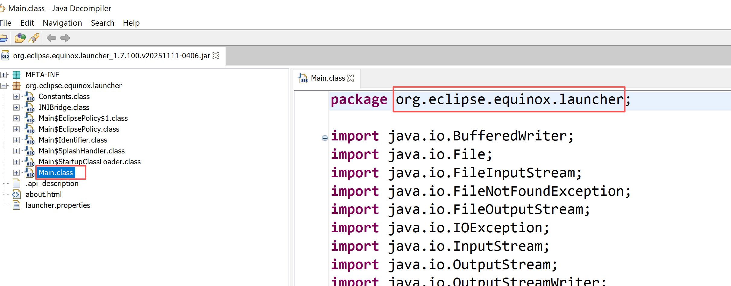
Task: Click the Main.class file icon in tree
Action: click(30, 173)
